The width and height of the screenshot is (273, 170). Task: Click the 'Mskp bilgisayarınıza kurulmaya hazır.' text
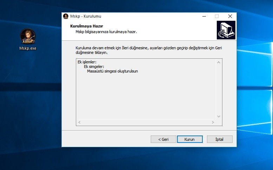click(x=106, y=32)
